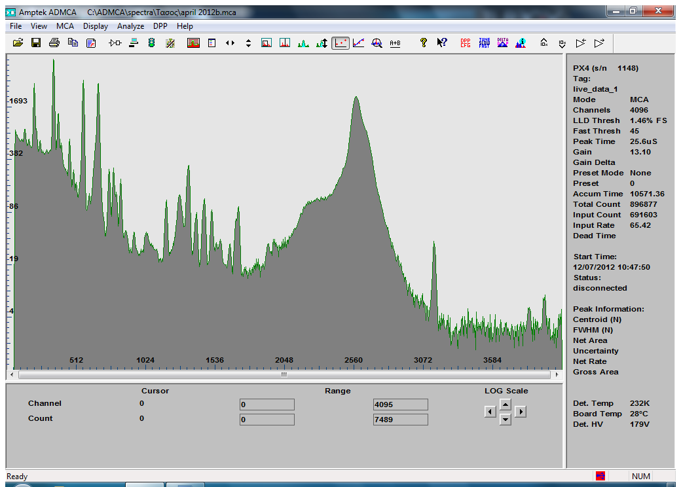Click LOG Scale down arrow button

click(x=505, y=420)
